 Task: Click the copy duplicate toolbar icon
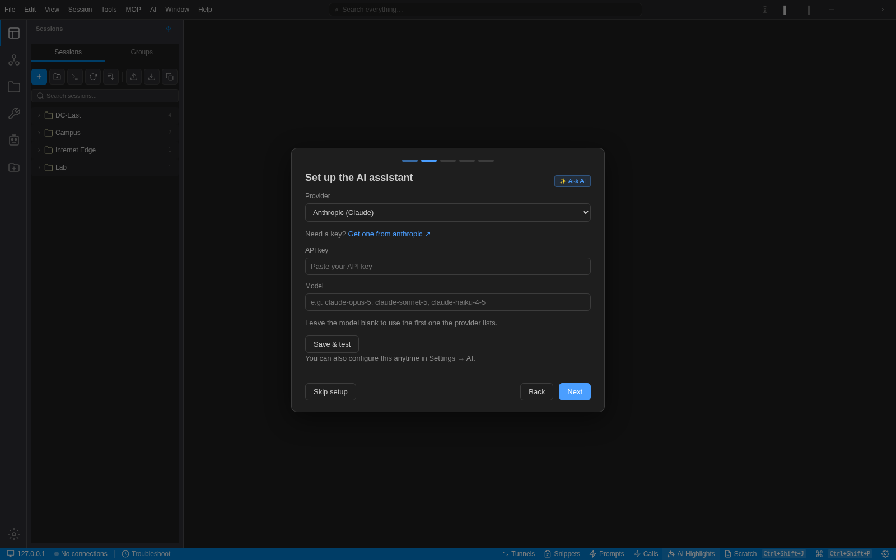170,77
